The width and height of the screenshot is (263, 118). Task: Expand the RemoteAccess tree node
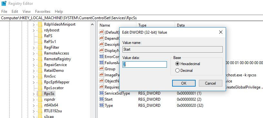tap(34, 54)
